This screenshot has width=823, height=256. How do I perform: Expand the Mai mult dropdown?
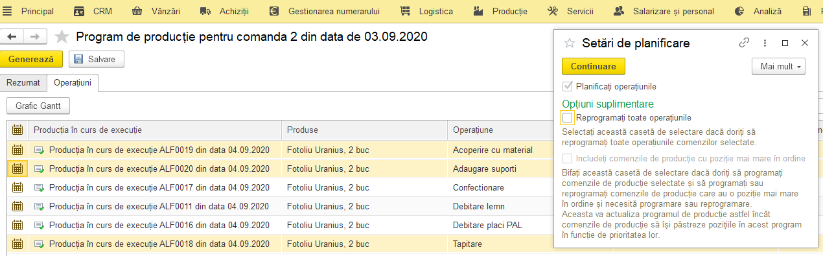[x=778, y=66]
